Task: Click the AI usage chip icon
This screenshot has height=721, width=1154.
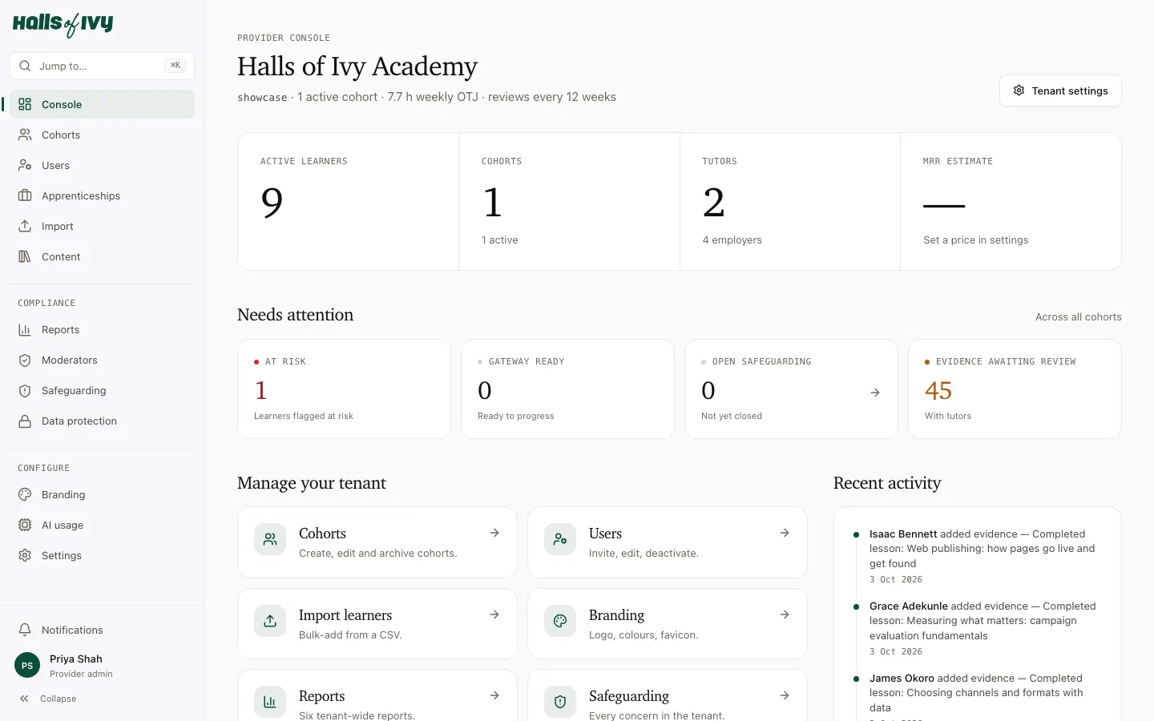Action: pyautogui.click(x=25, y=525)
